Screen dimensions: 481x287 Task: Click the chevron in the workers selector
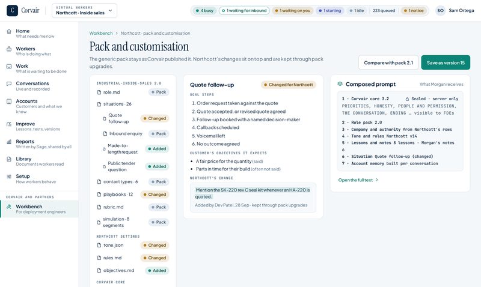pyautogui.click(x=111, y=10)
